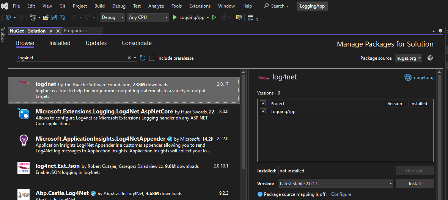Open the Navigate Backward history dropdown arrow

point(14,18)
